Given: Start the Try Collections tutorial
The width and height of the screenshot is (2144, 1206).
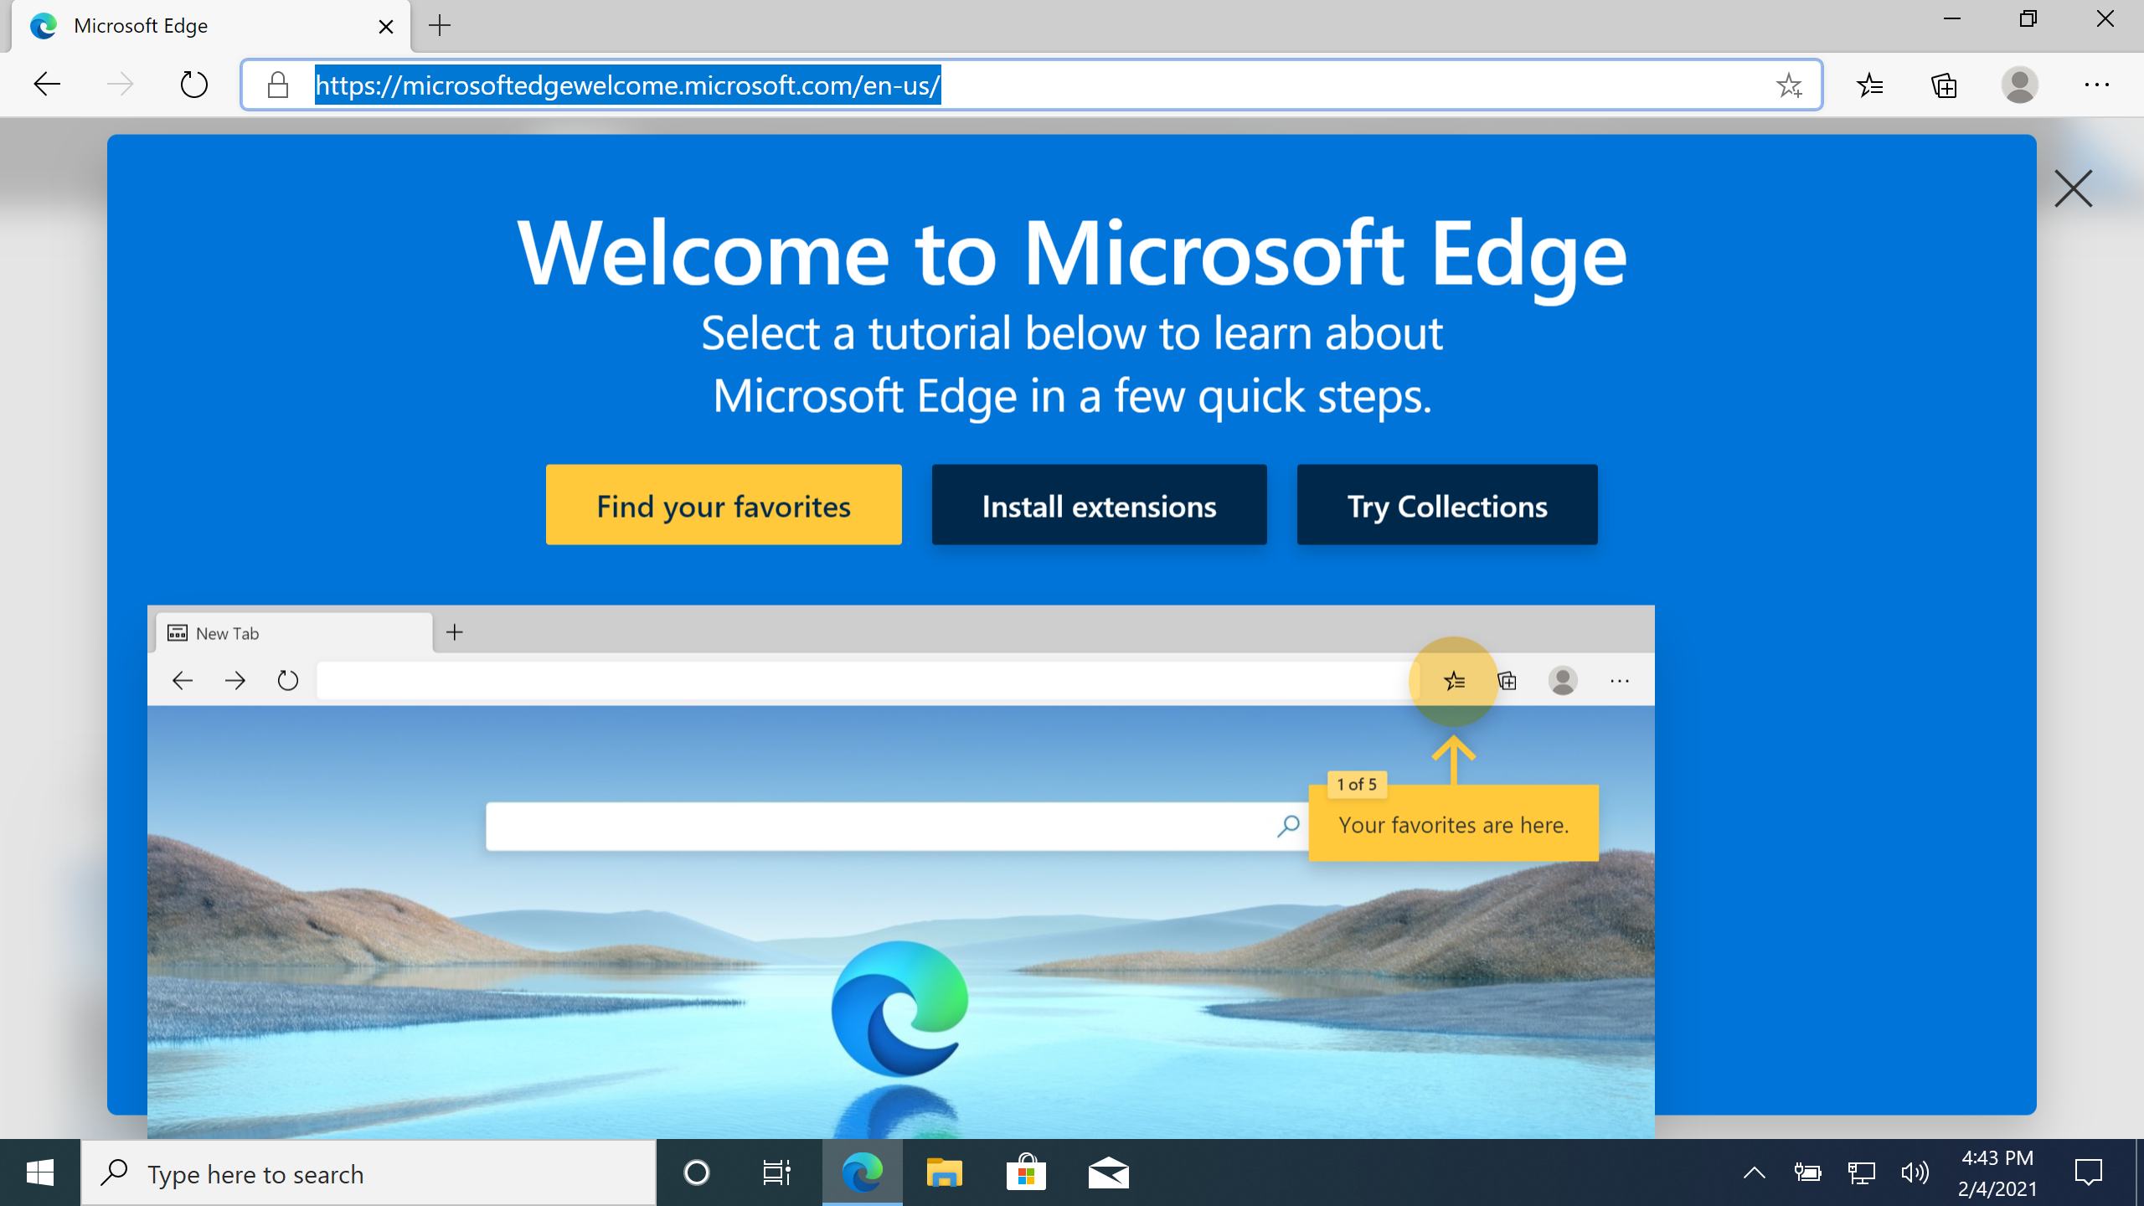Looking at the screenshot, I should [1446, 504].
